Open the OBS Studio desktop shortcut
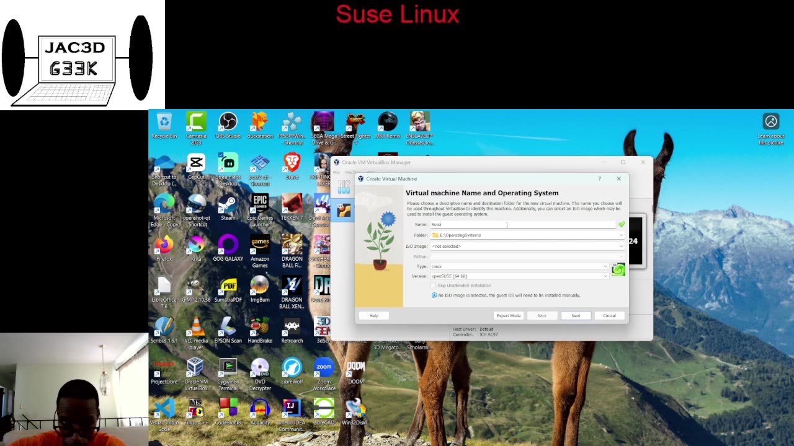The height and width of the screenshot is (446, 794). click(228, 126)
